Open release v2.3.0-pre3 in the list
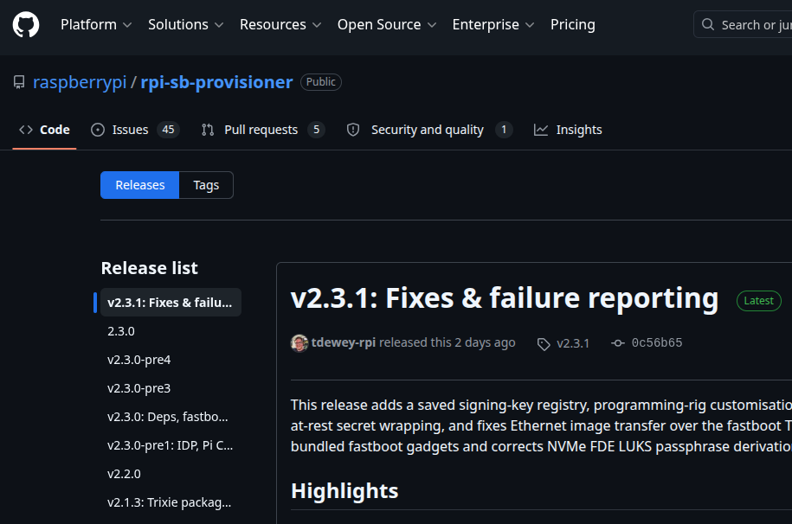The image size is (792, 524). (138, 388)
